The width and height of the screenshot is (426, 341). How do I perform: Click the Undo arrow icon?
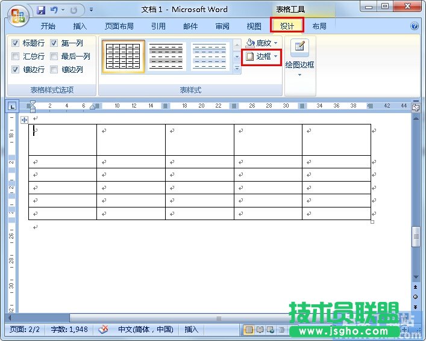pyautogui.click(x=54, y=10)
